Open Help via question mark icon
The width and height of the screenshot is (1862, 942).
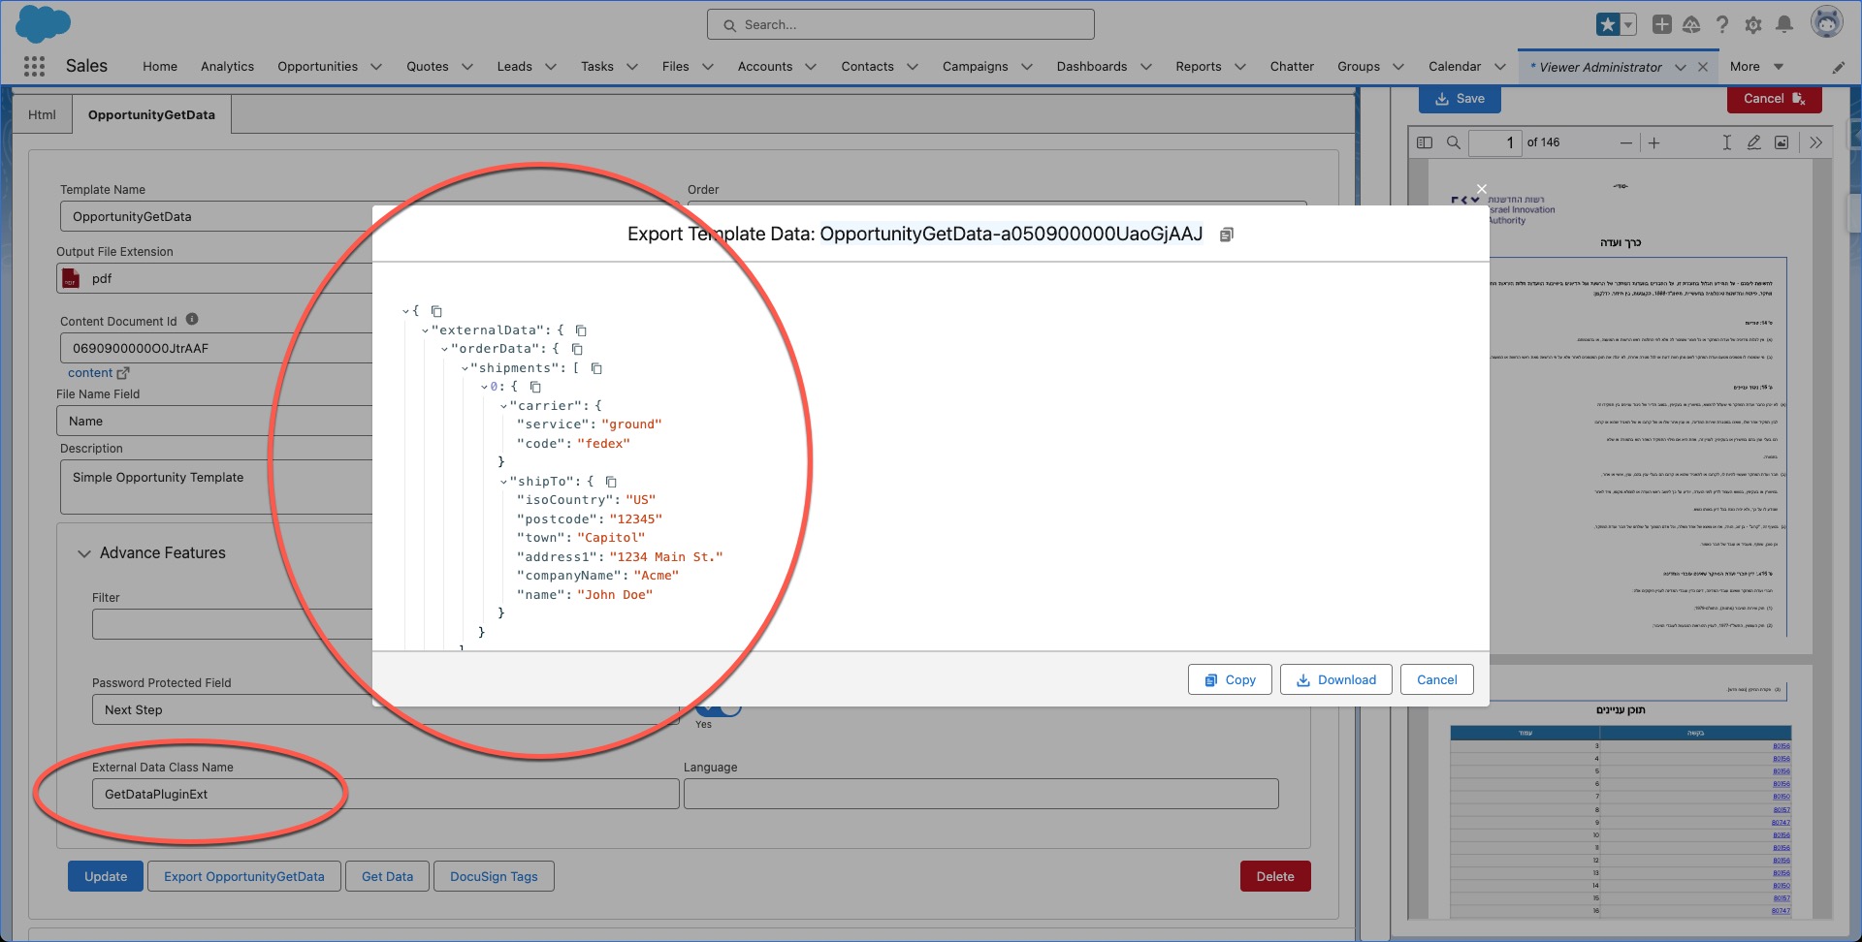pyautogui.click(x=1723, y=24)
